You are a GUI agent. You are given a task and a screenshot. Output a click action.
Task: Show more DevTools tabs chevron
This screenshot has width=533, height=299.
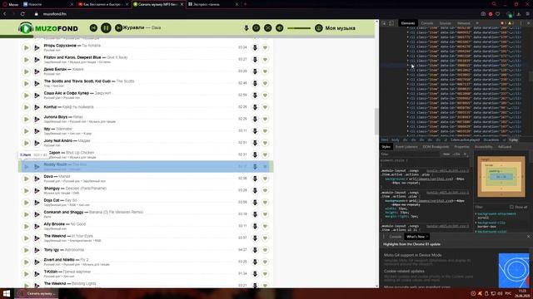(477, 23)
